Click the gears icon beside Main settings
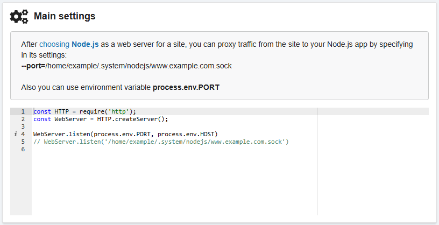The image size is (439, 225). click(19, 17)
